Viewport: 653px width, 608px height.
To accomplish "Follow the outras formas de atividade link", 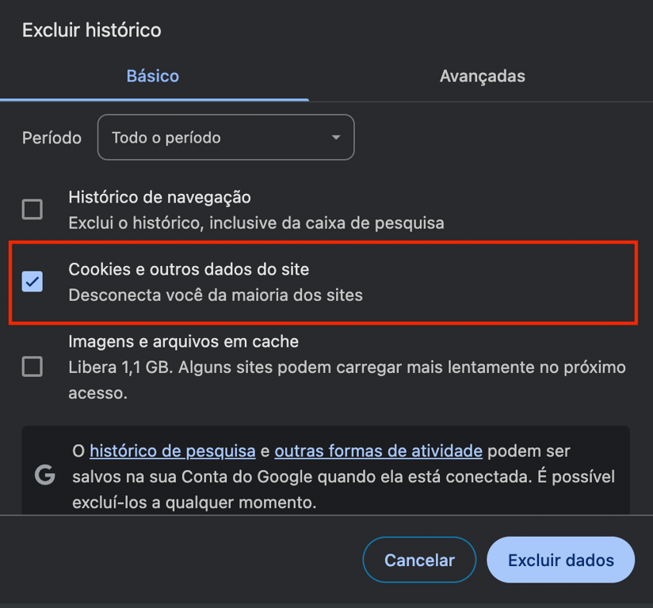I will point(378,451).
